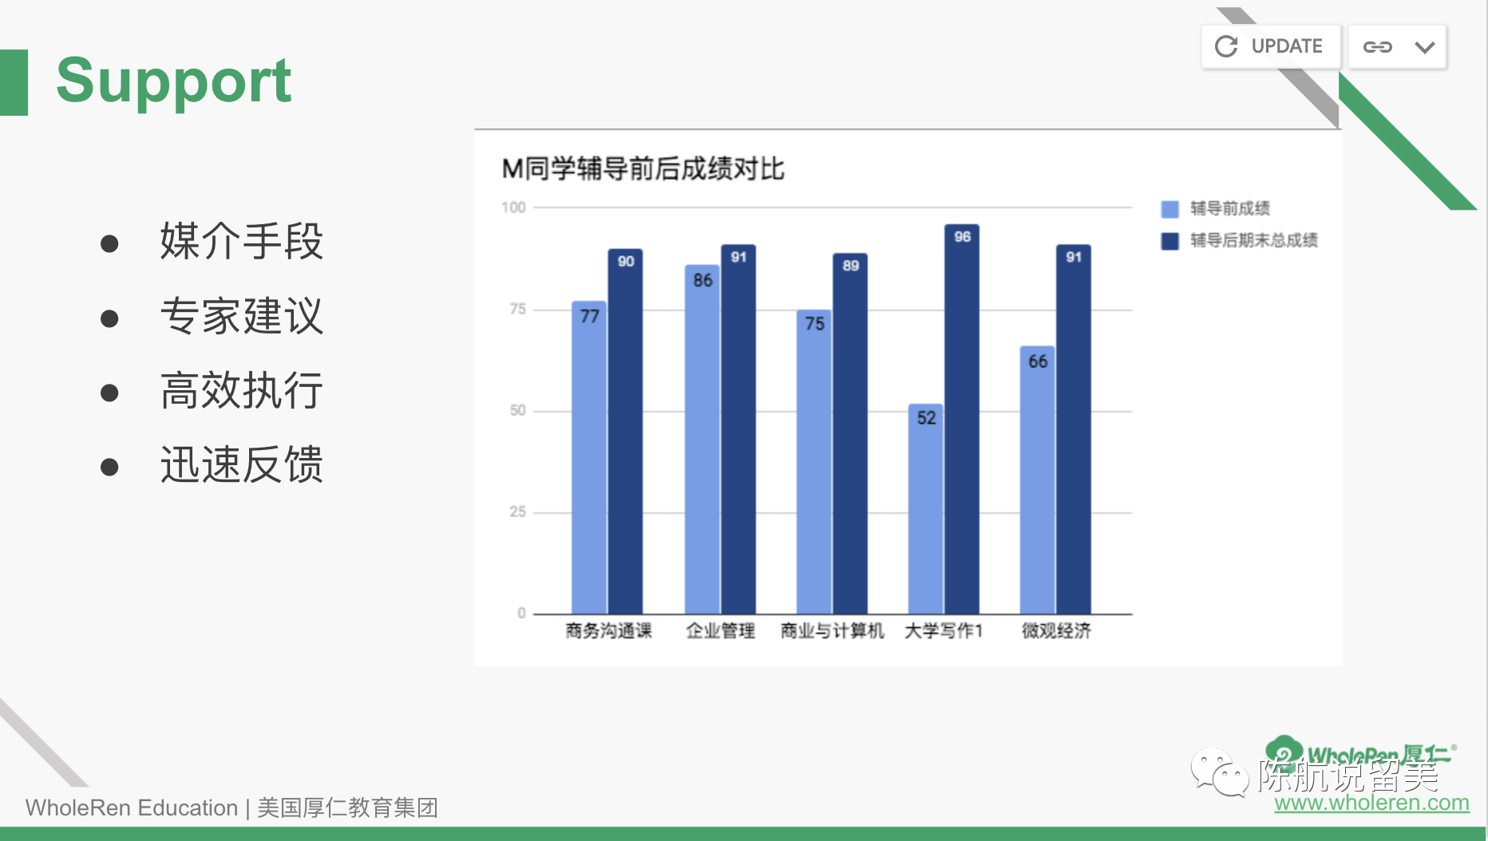Click the WeChat speech bubble logo

coord(1218,772)
